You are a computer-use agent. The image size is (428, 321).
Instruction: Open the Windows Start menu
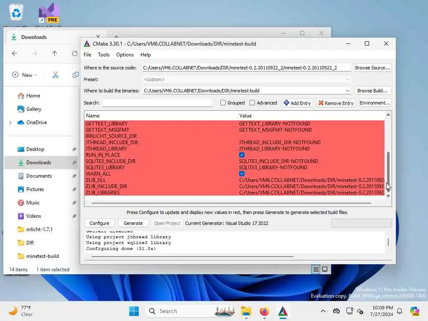(134, 311)
